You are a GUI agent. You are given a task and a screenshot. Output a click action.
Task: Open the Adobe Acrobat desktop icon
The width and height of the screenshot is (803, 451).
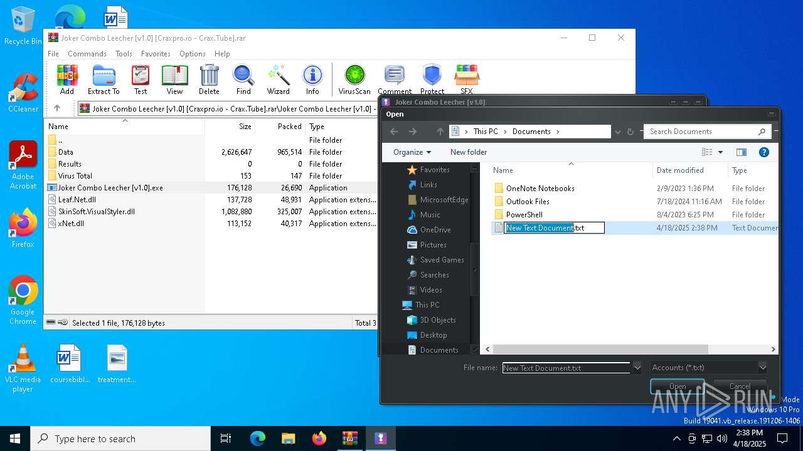(23, 165)
